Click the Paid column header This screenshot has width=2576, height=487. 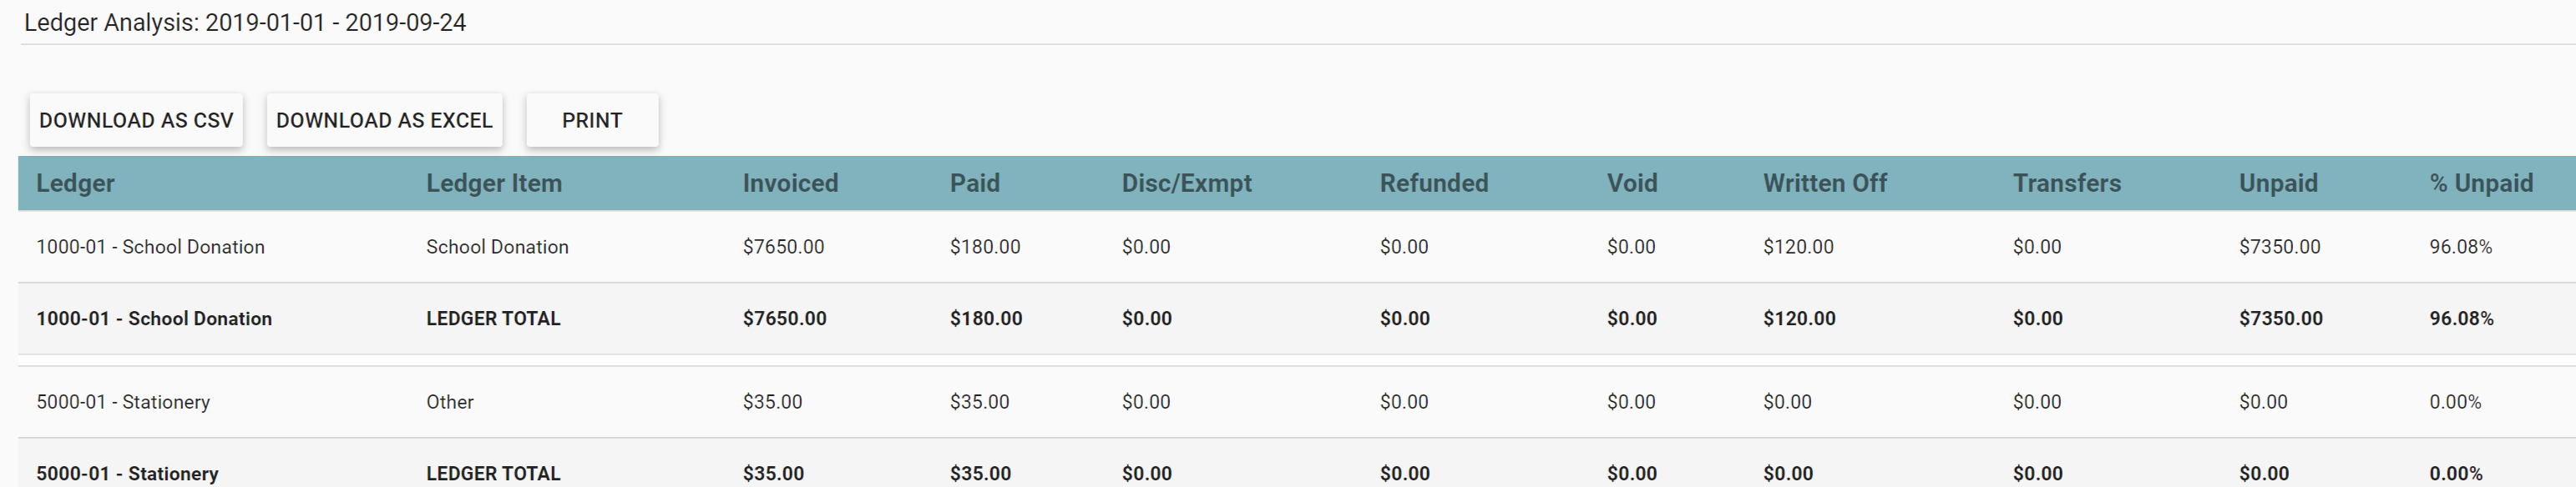click(x=974, y=183)
